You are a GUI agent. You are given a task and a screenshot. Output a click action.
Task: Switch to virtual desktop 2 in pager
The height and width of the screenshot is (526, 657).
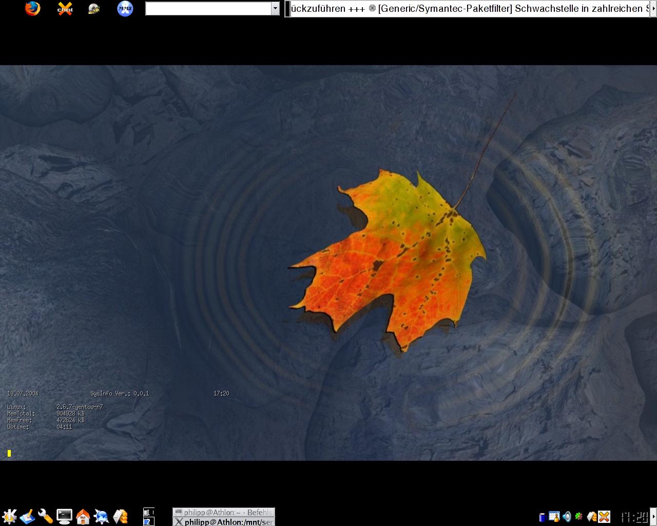pyautogui.click(x=148, y=521)
